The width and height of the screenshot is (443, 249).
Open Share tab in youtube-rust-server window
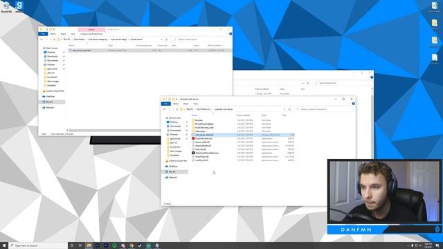tap(186, 104)
